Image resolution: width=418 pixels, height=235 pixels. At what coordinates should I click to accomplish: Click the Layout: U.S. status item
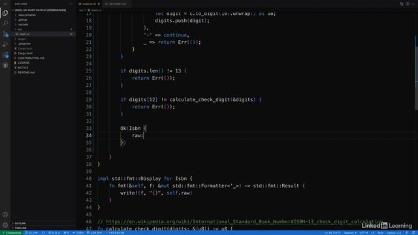click(x=394, y=233)
